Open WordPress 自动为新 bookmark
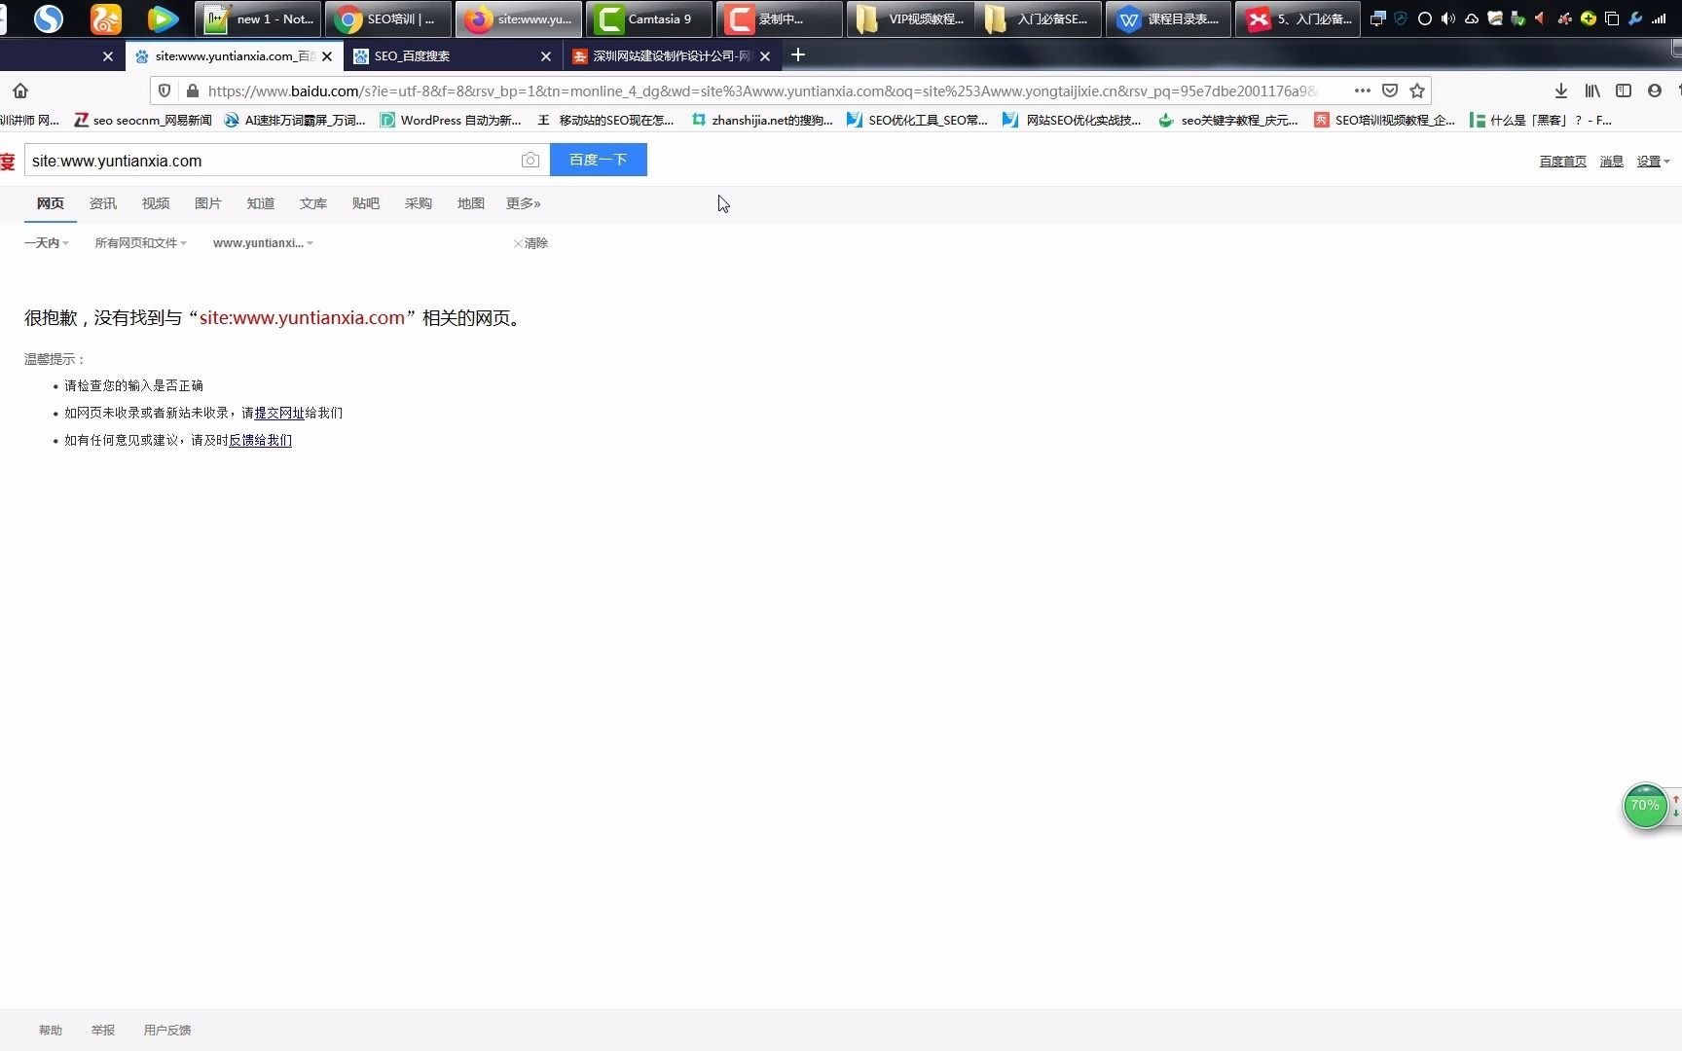The height and width of the screenshot is (1051, 1682). point(451,120)
